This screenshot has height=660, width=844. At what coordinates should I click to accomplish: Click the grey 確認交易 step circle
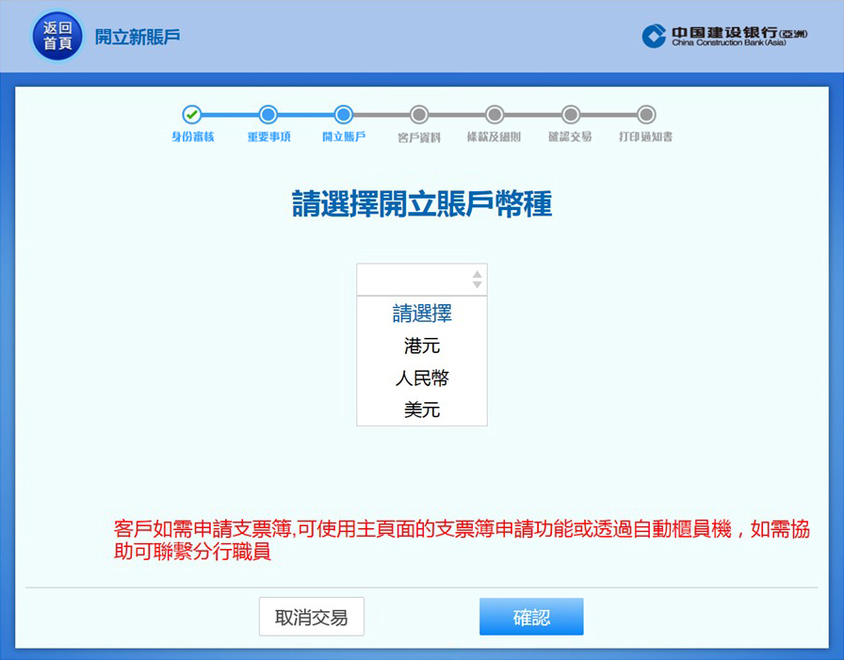[570, 115]
